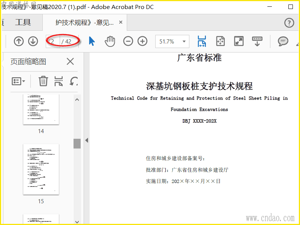Click the line 实施日期：202×年××月××日

tap(183, 181)
